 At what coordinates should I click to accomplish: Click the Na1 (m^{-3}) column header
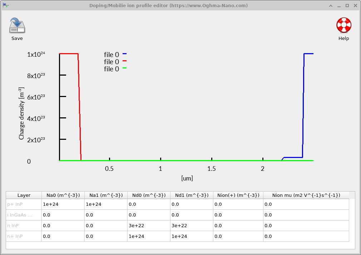coord(106,195)
